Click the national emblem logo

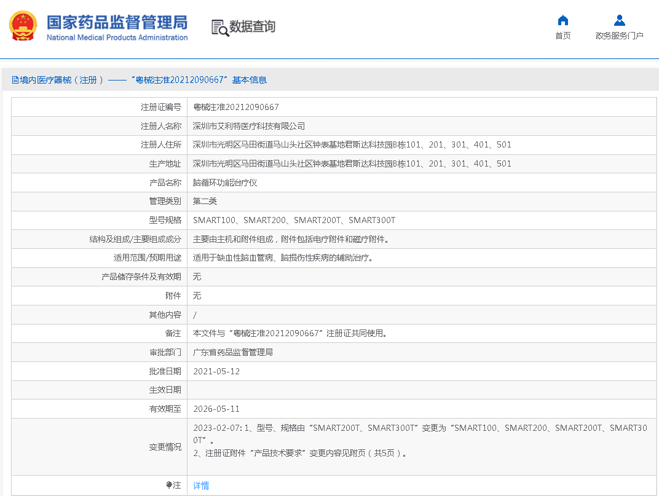pyautogui.click(x=23, y=26)
